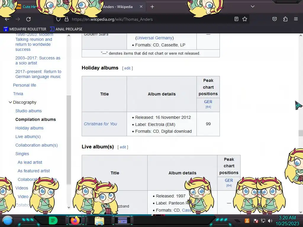
Task: Click the sidebar contents scrollbar thumb
Action: 69,140
